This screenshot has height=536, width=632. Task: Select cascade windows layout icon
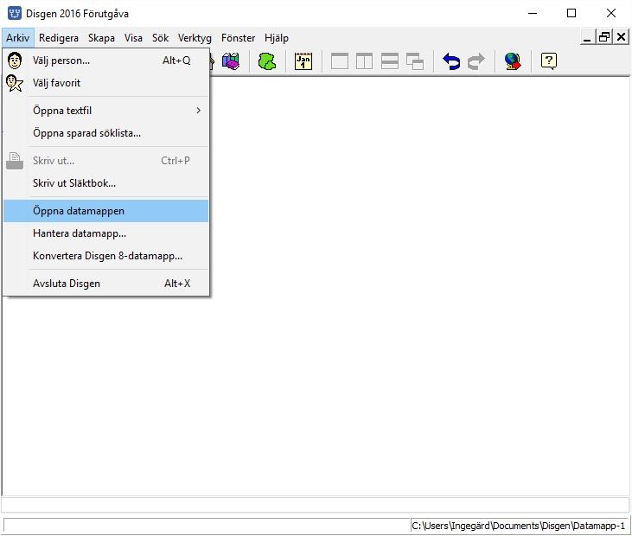[x=415, y=61]
